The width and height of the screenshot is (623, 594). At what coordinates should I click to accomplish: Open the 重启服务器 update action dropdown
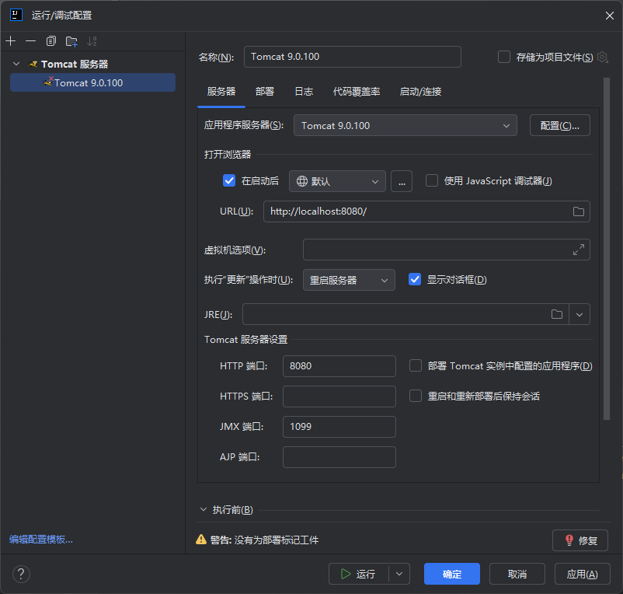349,280
